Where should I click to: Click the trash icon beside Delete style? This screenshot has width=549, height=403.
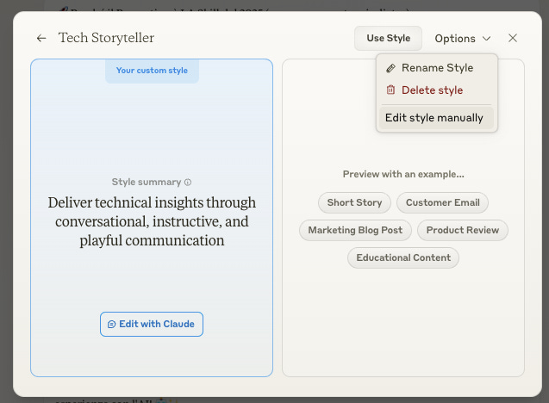click(x=390, y=90)
